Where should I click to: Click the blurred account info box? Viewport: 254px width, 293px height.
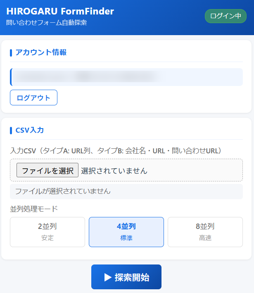pos(126,77)
